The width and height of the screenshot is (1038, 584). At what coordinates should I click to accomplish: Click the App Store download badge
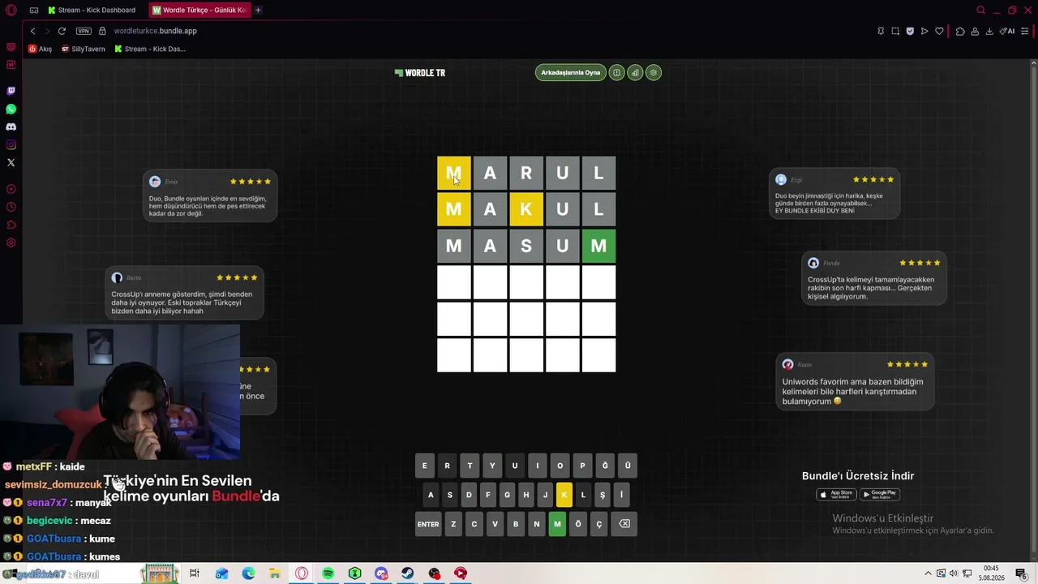[x=836, y=494]
